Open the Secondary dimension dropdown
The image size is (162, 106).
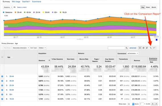click(21, 48)
